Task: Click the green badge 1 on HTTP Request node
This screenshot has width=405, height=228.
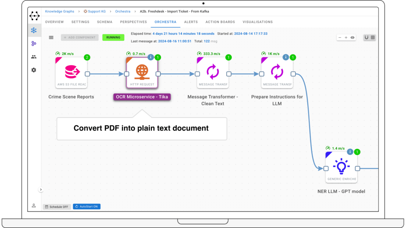Action: [158, 57]
